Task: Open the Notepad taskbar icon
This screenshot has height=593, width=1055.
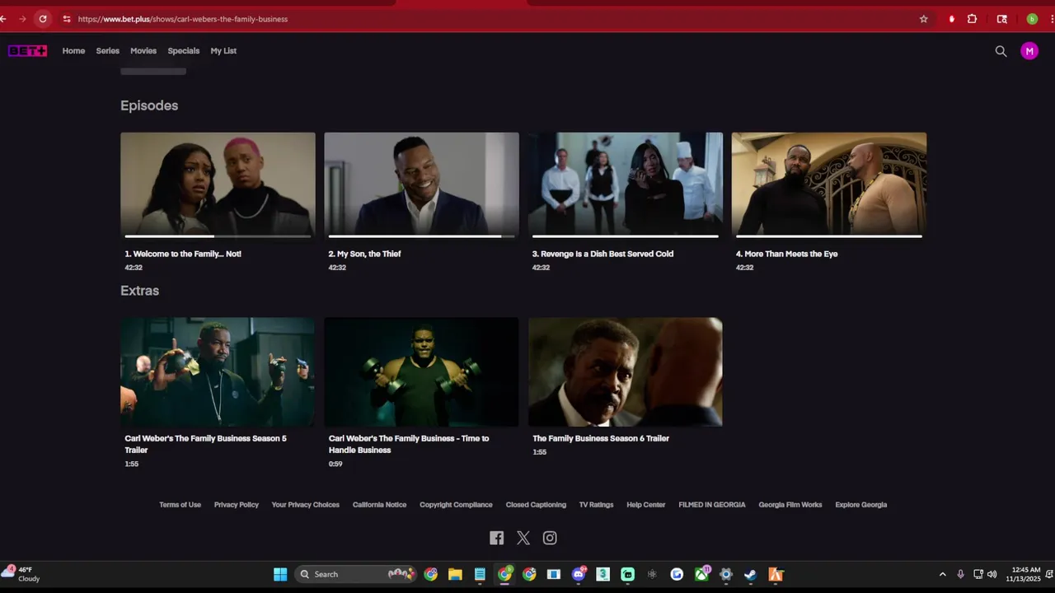Action: 480,574
